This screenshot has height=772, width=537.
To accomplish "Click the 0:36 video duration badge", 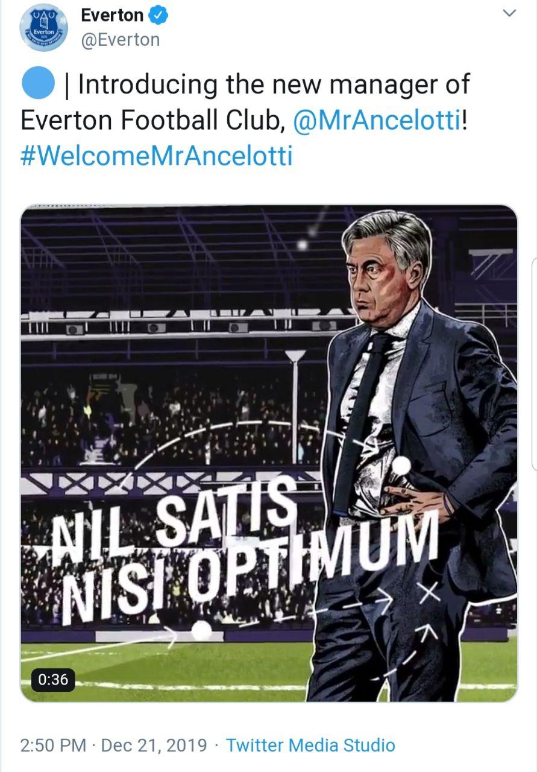I will point(53,679).
